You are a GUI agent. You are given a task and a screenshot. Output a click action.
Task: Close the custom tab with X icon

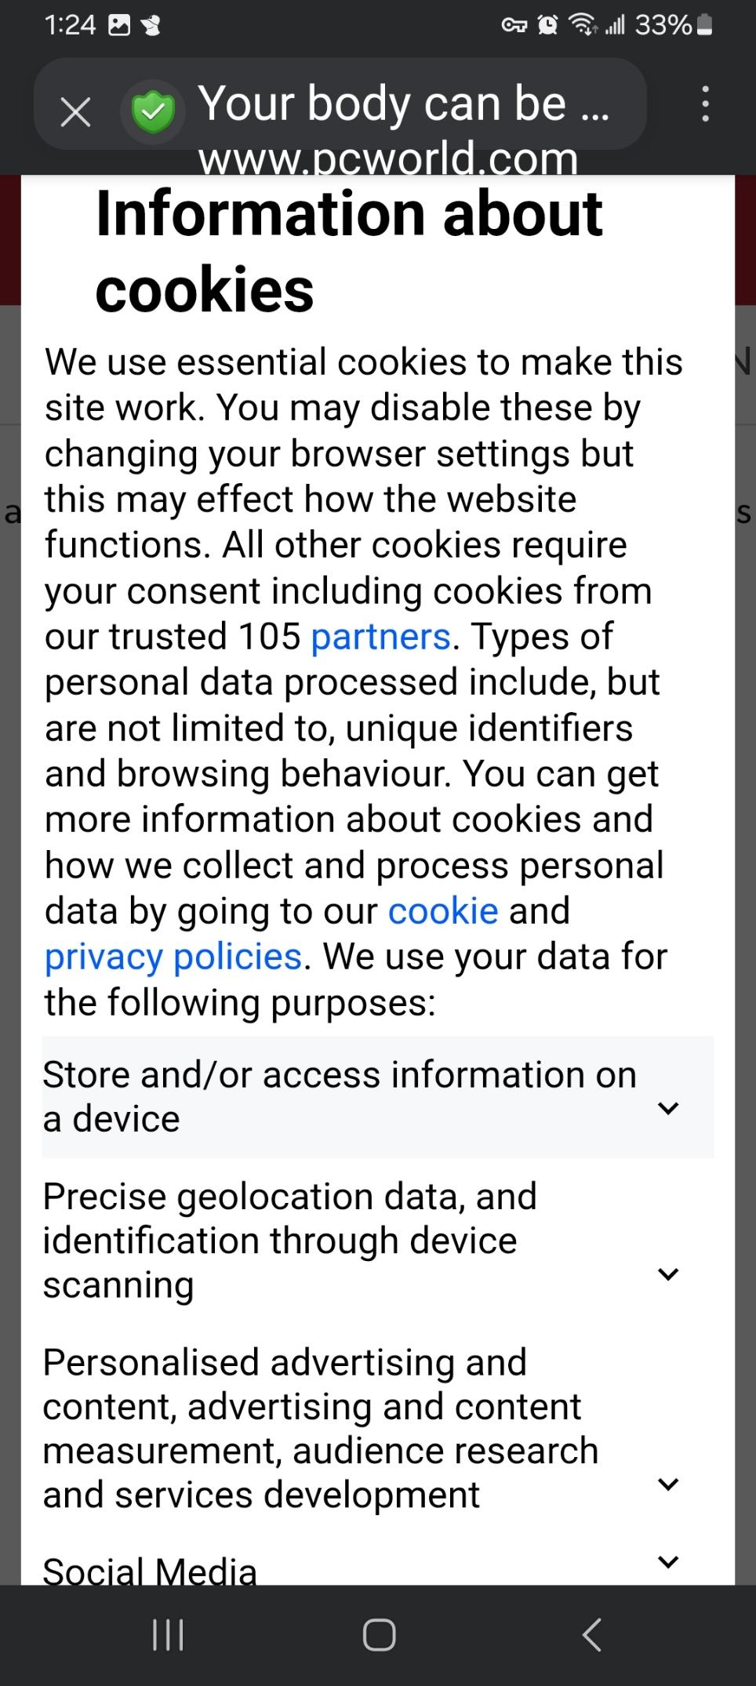click(x=75, y=113)
